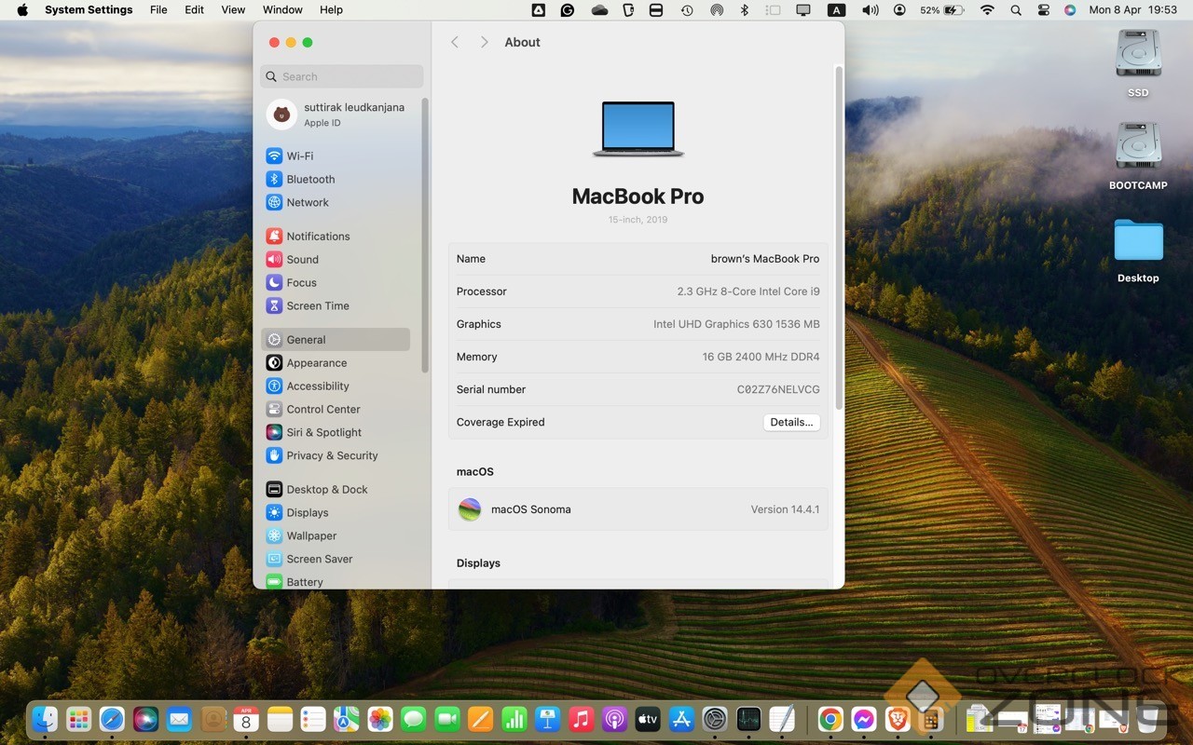Image resolution: width=1193 pixels, height=745 pixels.
Task: Open the View menu
Action: (233, 10)
